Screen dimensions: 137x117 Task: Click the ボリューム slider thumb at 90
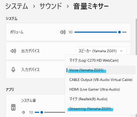pyautogui.click(x=120, y=32)
